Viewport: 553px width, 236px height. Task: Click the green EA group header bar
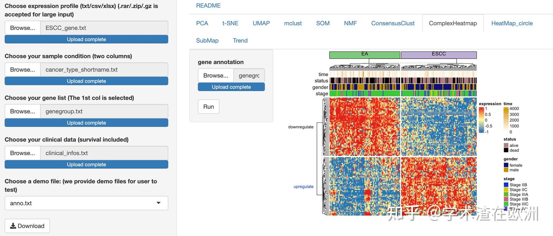[x=365, y=55]
